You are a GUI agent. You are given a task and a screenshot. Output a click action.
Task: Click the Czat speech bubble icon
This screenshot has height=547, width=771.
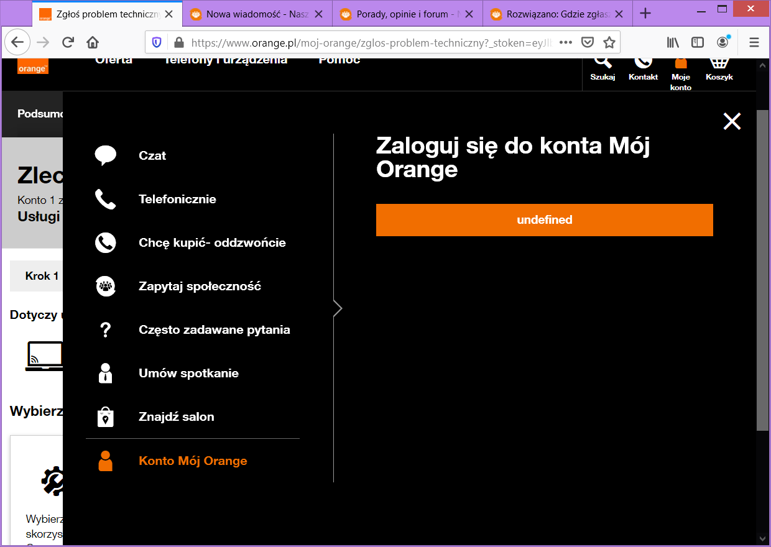[x=105, y=155]
